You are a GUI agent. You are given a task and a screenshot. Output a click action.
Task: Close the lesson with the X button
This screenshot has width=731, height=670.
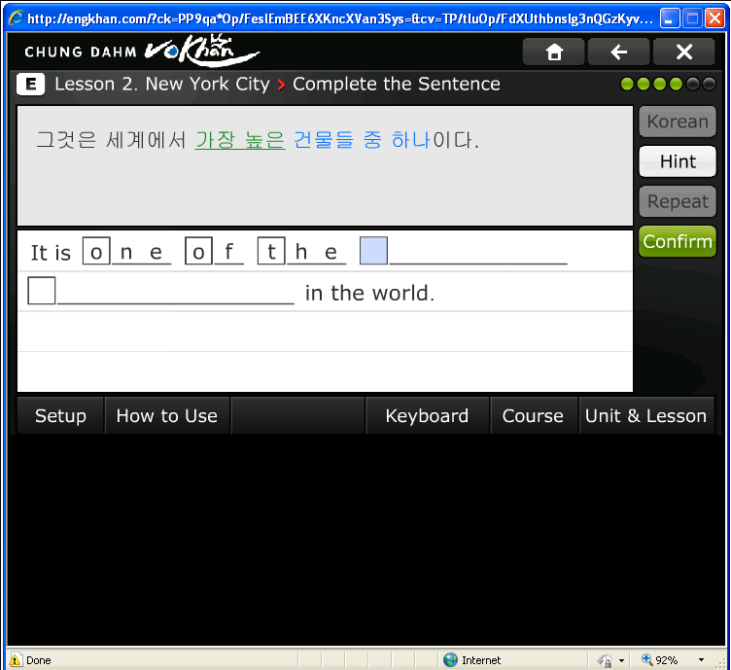click(684, 52)
